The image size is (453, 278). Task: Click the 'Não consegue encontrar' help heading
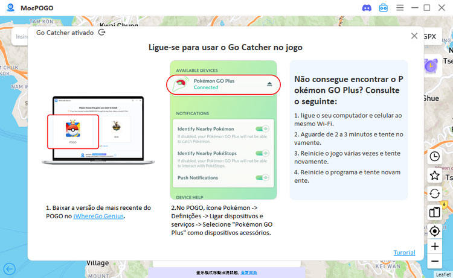[349, 90]
